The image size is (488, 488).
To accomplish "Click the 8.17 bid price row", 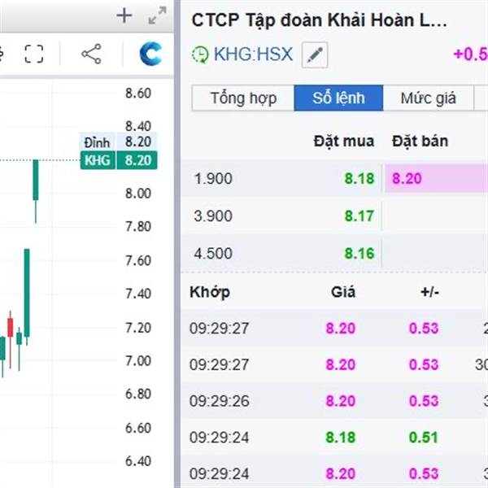I will (x=359, y=216).
